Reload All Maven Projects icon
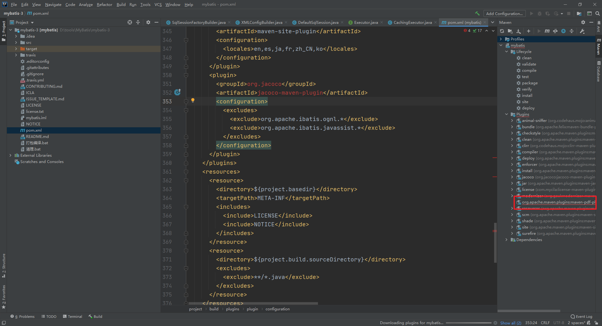602x326 pixels. pos(502,31)
